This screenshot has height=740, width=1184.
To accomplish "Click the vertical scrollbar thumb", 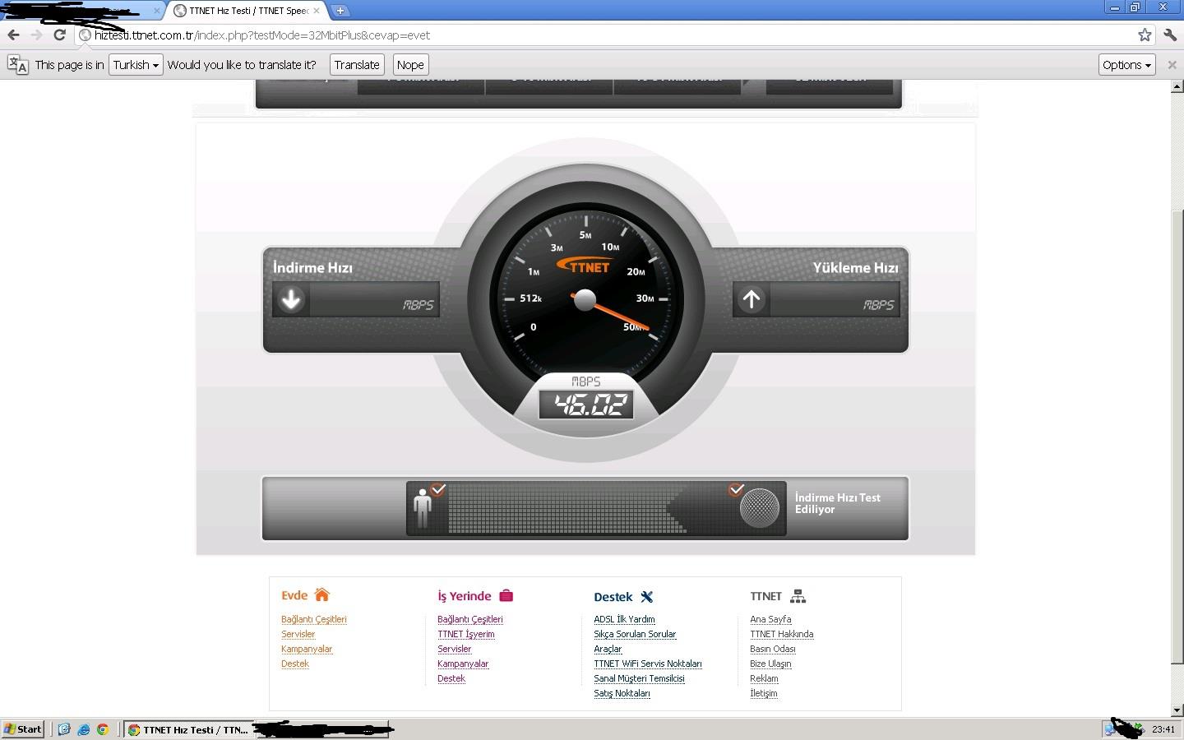I will 1177,437.
